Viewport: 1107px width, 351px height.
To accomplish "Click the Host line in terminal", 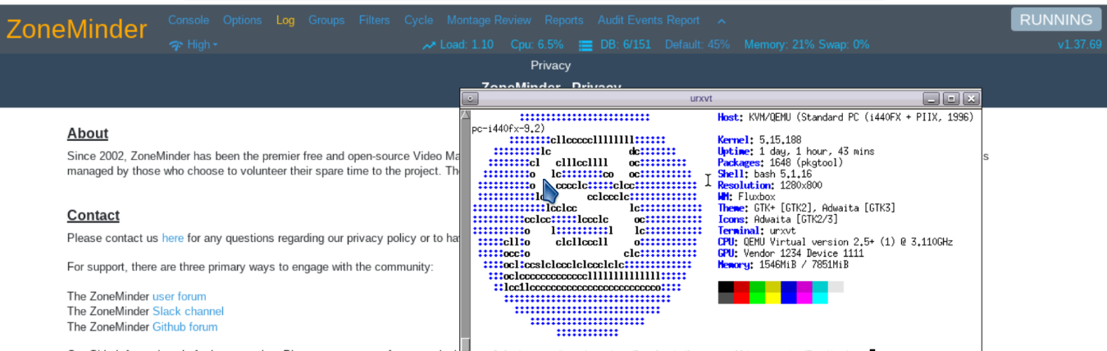I will click(845, 117).
